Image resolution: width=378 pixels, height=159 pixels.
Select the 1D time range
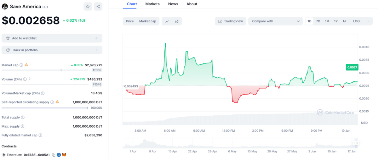click(x=309, y=21)
